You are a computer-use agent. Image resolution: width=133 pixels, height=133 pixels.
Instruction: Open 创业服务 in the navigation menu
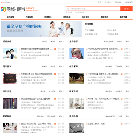86,17
